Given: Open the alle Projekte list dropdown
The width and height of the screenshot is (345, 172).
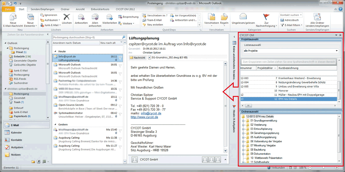Looking at the screenshot, I should [337, 51].
